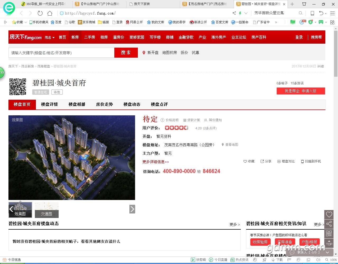
Task: Click the QR code icon on right sidebar
Action: pos(329,233)
